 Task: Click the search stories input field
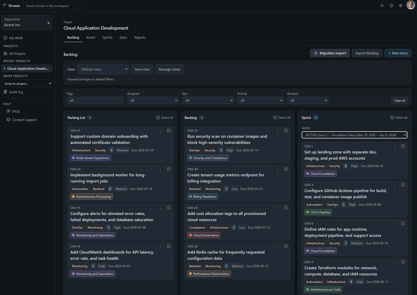pyautogui.click(x=54, y=5)
